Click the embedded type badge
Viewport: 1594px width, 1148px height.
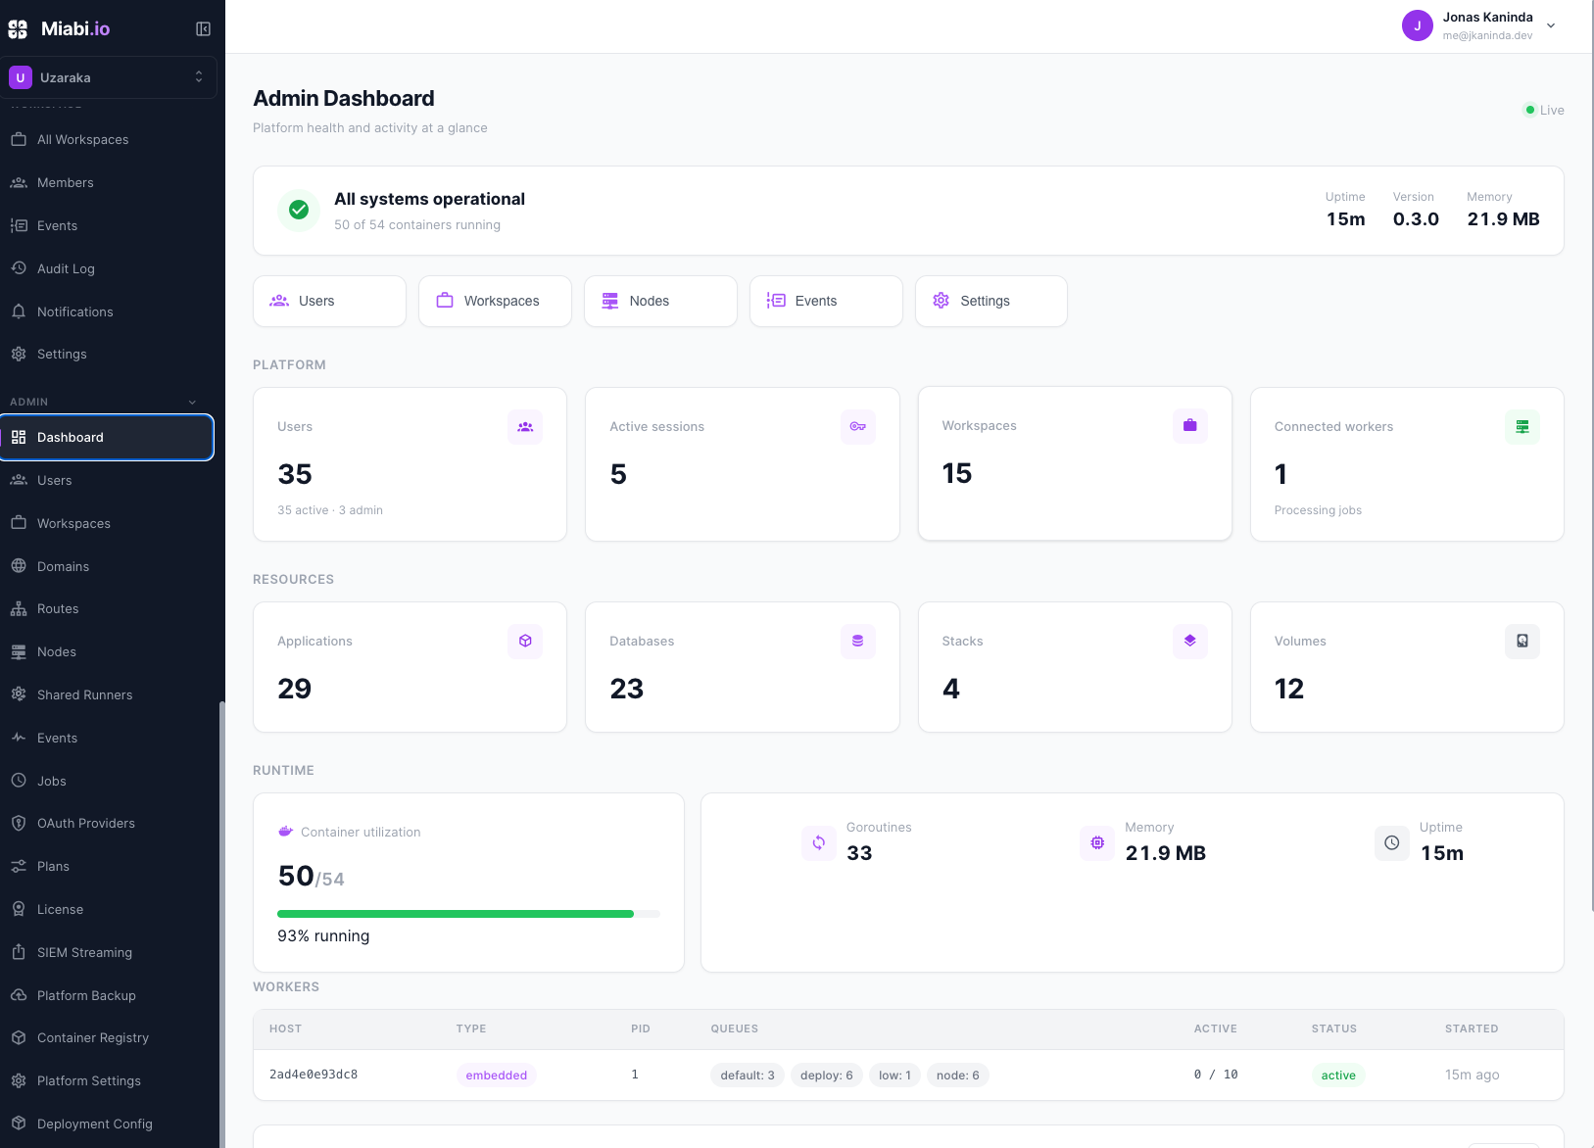[x=497, y=1076]
